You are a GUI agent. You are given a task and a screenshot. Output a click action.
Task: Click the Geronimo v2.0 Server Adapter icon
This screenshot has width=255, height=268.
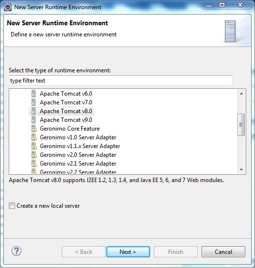tap(34, 155)
